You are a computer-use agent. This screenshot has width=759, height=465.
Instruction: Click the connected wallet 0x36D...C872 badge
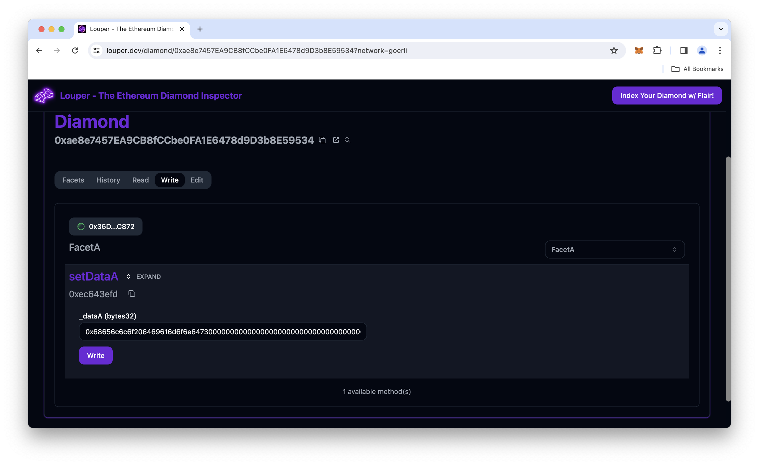click(x=106, y=227)
